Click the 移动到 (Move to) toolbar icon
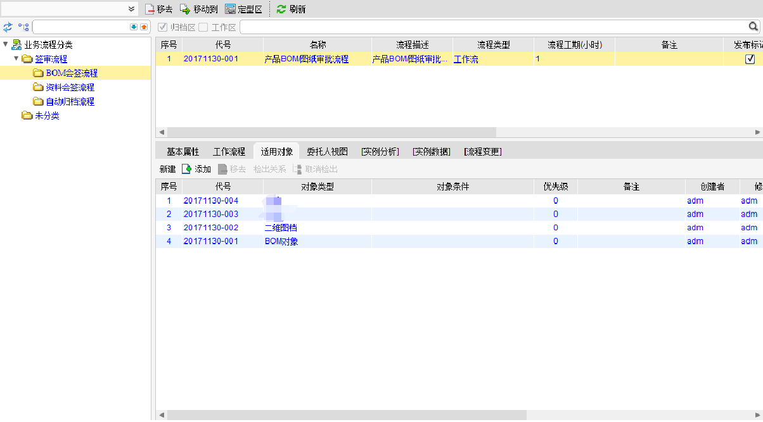Image resolution: width=763 pixels, height=422 pixels. [x=185, y=9]
